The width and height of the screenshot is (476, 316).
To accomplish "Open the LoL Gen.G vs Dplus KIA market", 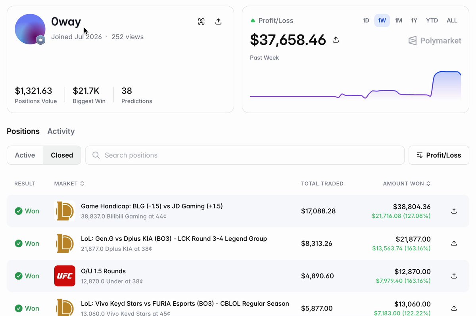I will coord(174,239).
